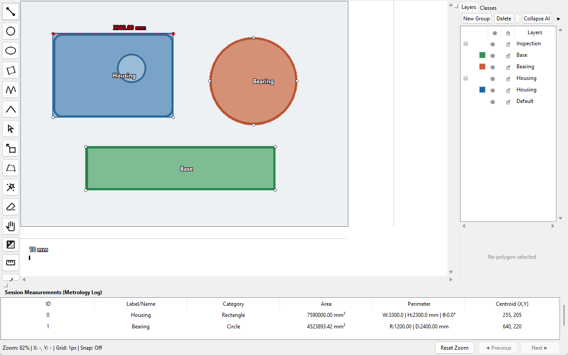Viewport: 568px width, 355px height.
Task: Expand the layers toolbar overflow arrow
Action: coord(559,19)
